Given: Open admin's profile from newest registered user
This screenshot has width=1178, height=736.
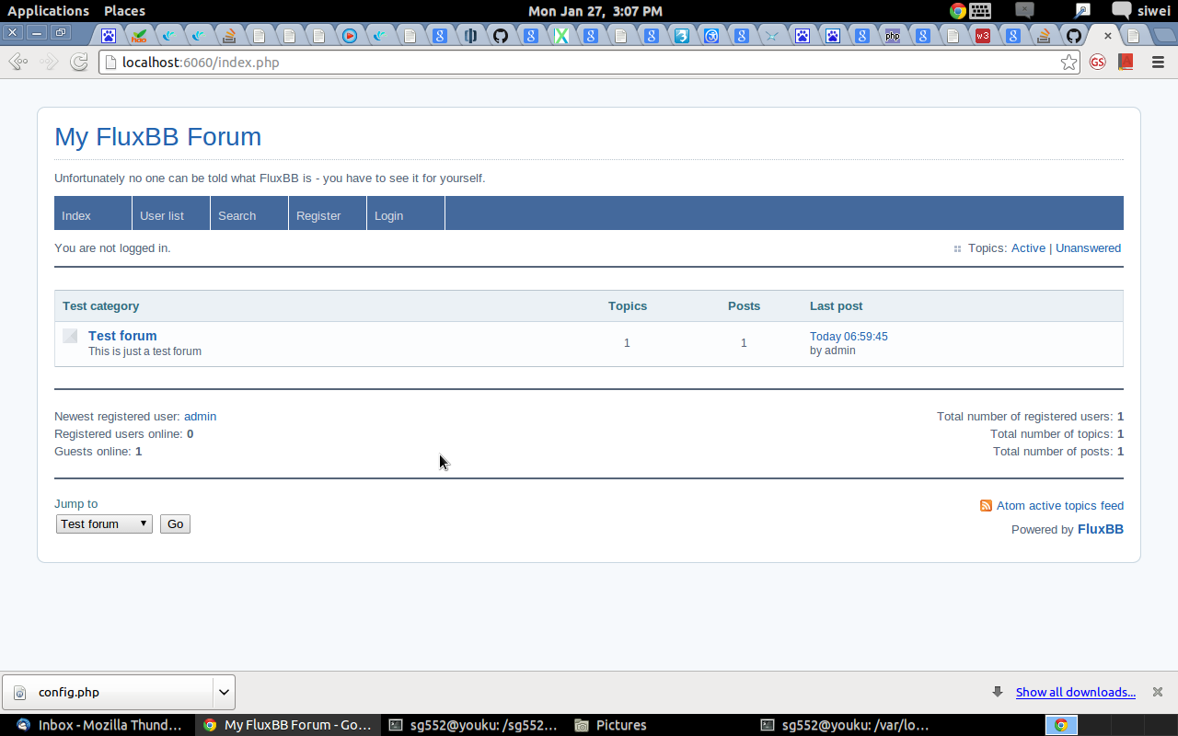Looking at the screenshot, I should click(200, 416).
